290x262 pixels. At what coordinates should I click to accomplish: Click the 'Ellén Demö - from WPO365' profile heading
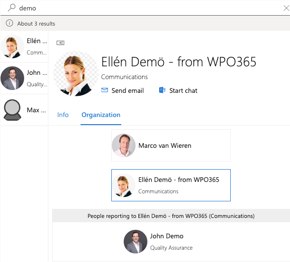tap(179, 62)
